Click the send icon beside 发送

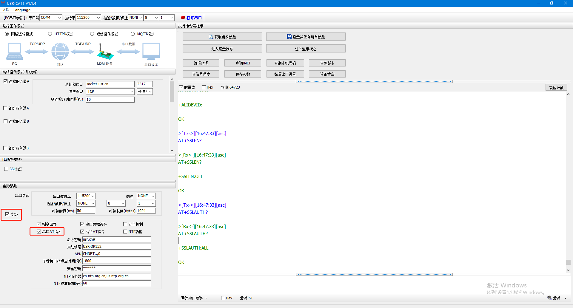(x=549, y=298)
